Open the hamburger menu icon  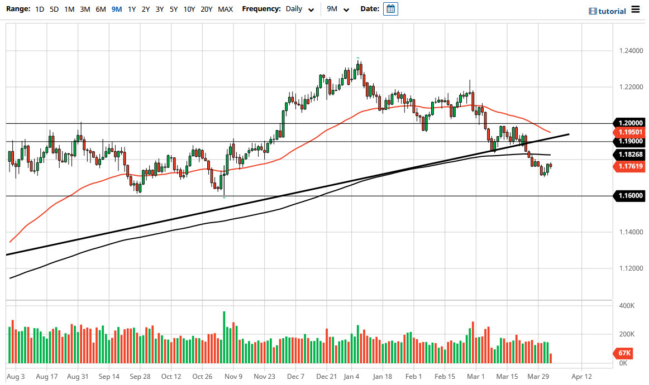(x=636, y=9)
